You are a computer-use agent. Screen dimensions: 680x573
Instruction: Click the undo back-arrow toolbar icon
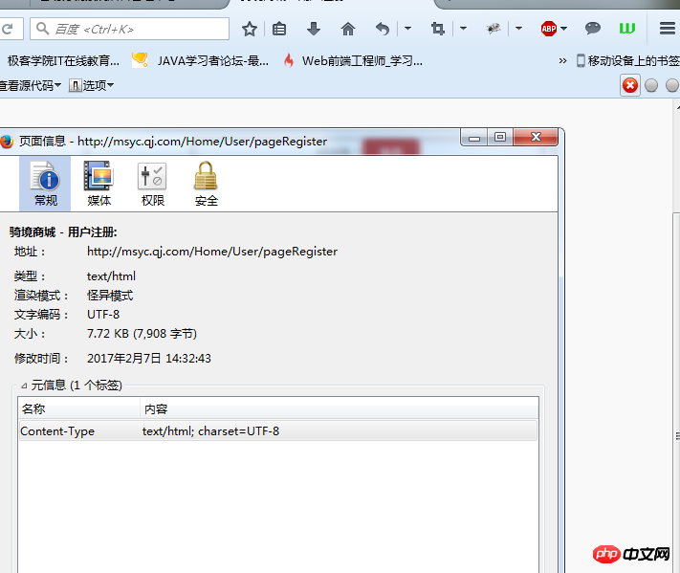[x=382, y=29]
